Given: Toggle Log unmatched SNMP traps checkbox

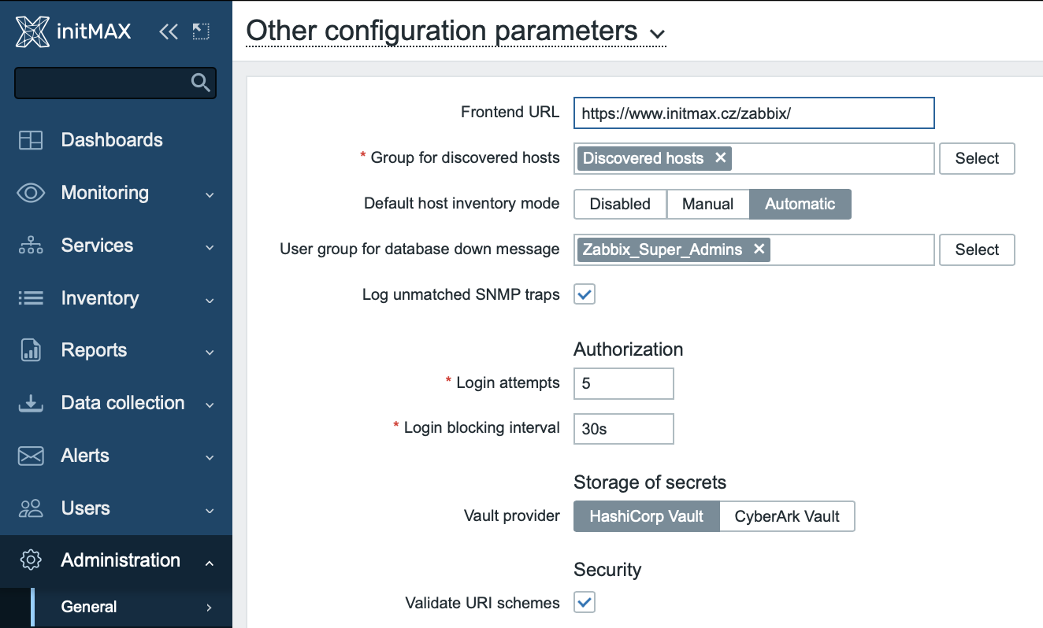Looking at the screenshot, I should pyautogui.click(x=585, y=295).
